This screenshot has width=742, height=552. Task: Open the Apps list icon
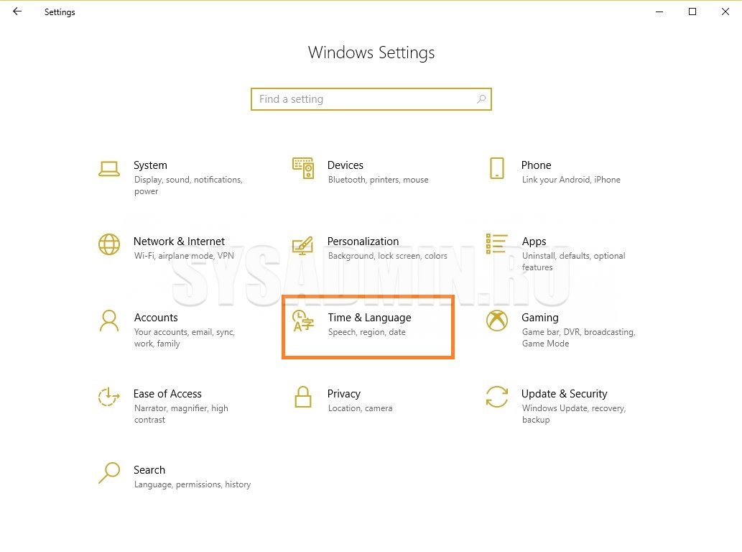tap(496, 244)
